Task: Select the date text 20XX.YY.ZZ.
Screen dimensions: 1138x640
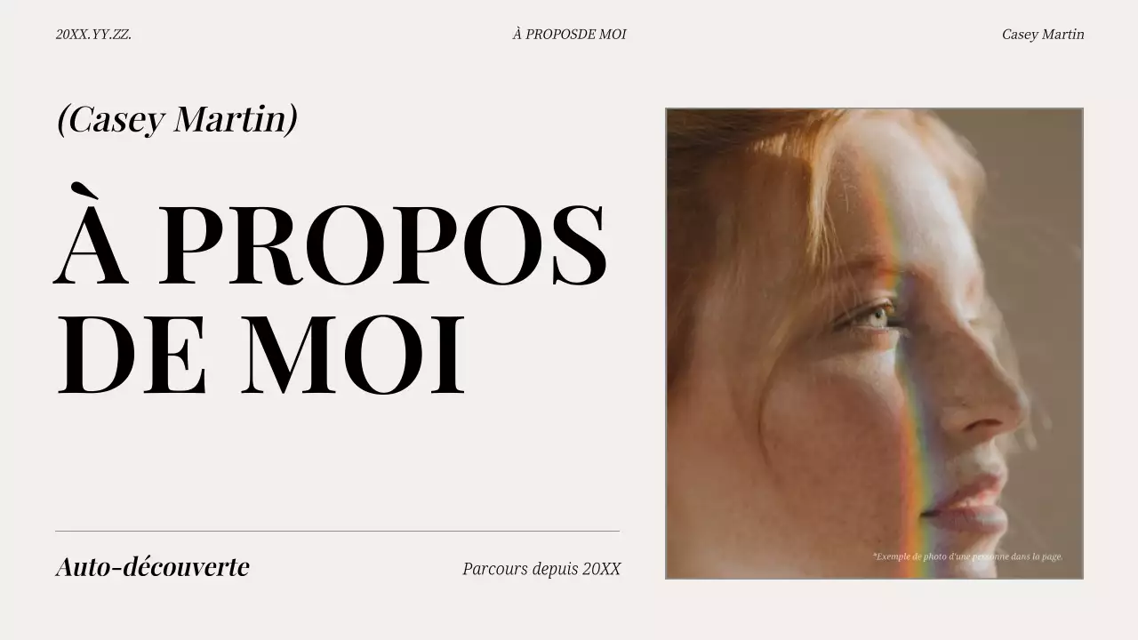Action: (93, 35)
